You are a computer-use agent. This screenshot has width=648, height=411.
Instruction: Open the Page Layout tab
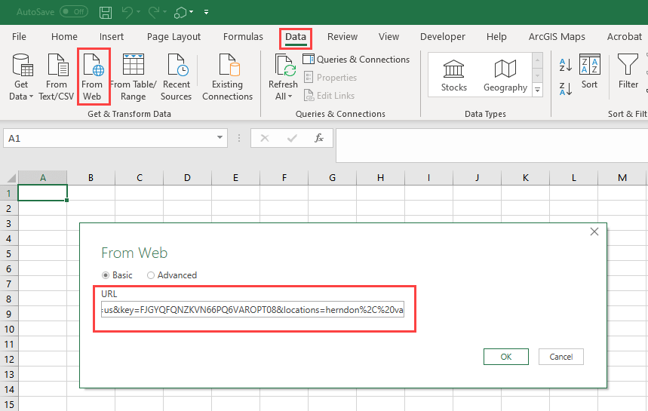click(x=174, y=36)
